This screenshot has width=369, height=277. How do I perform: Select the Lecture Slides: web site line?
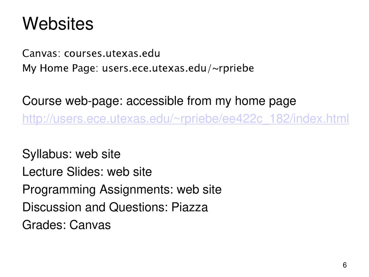tap(87, 172)
